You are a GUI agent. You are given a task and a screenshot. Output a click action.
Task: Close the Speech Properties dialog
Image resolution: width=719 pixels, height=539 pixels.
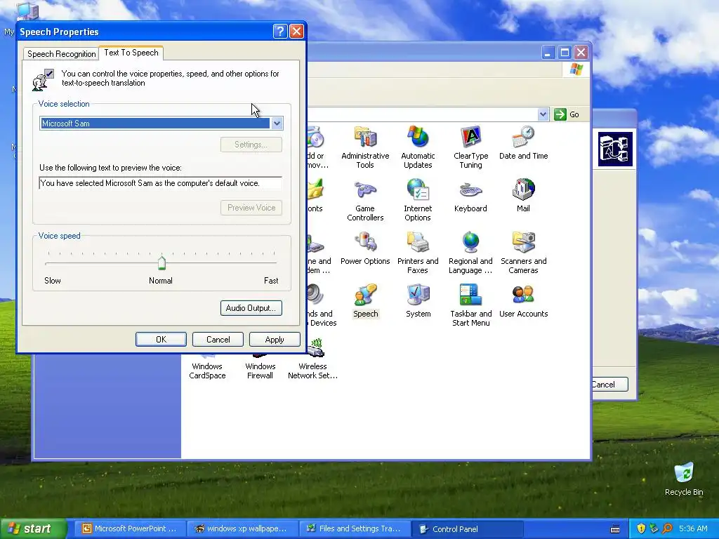pyautogui.click(x=297, y=31)
